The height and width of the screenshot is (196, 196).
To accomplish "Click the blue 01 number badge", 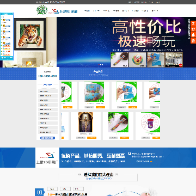I will click(x=39, y=192).
